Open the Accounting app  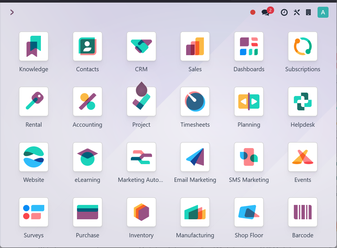(x=87, y=102)
